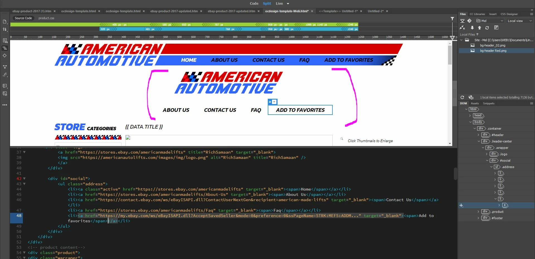Click HOME link in blue header bar

189,60
